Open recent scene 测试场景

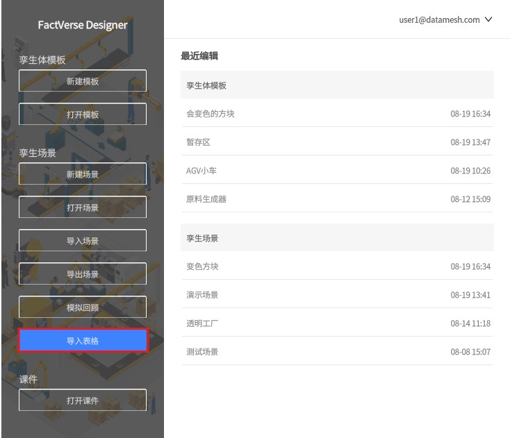[x=337, y=351]
